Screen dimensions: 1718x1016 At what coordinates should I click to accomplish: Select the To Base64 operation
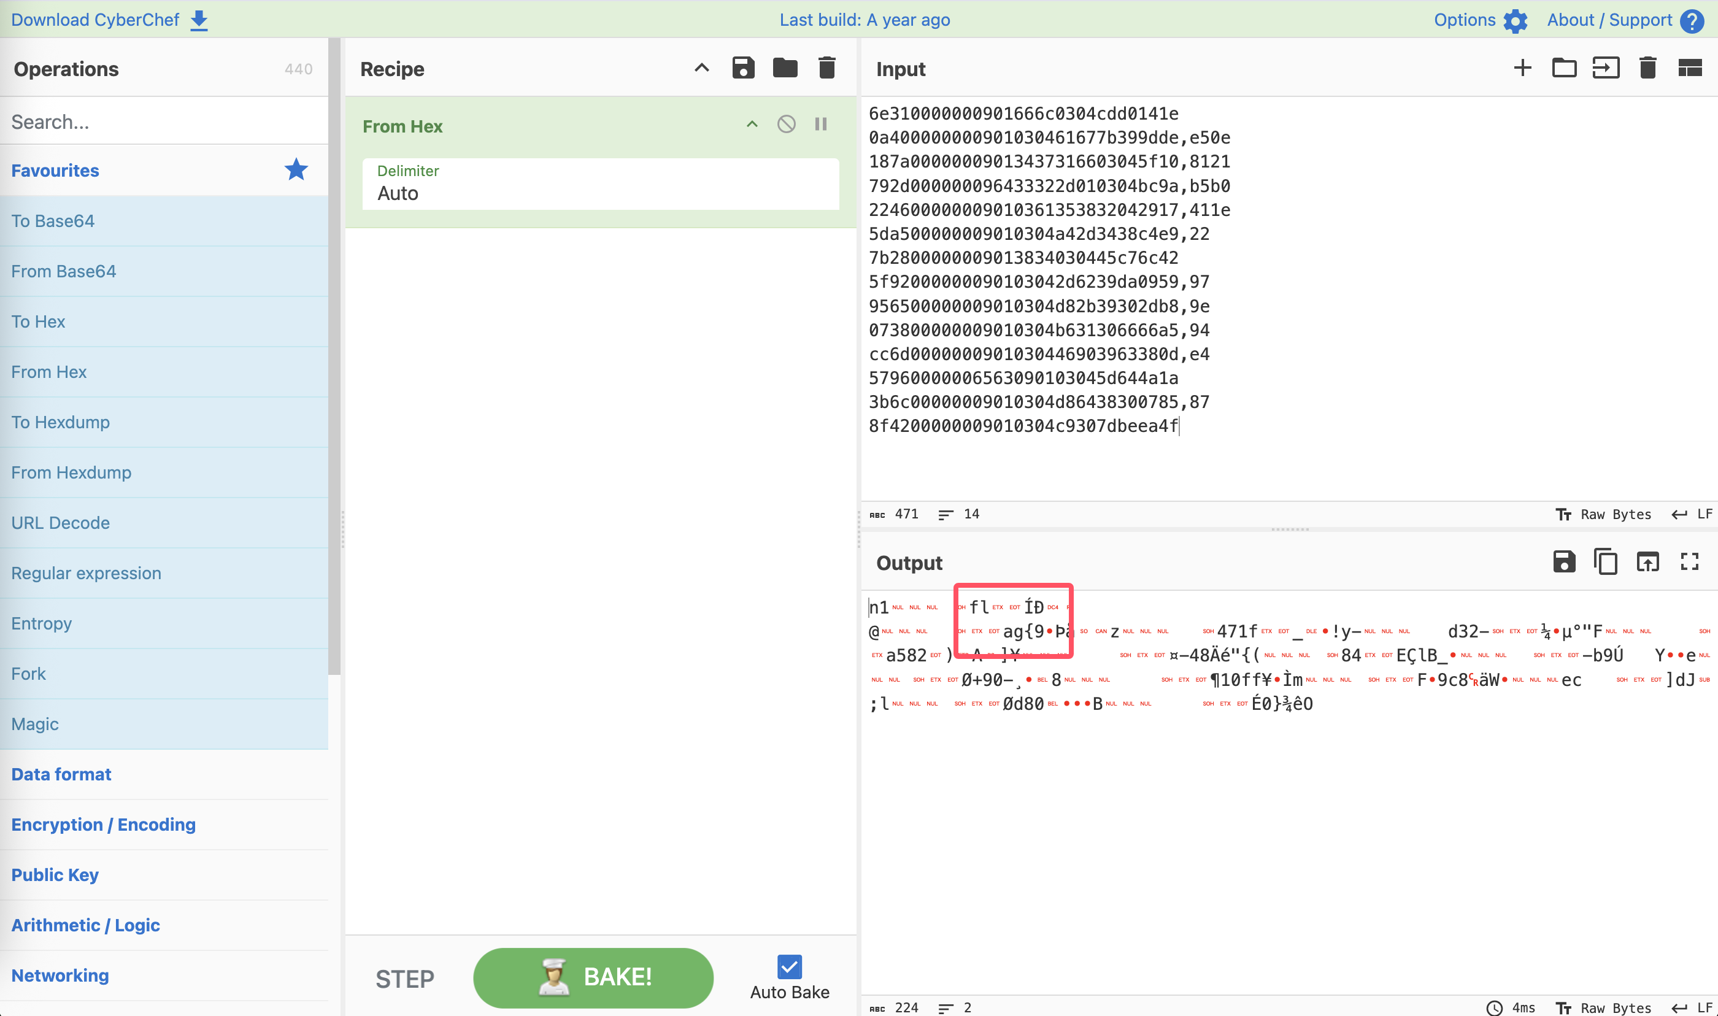point(164,221)
